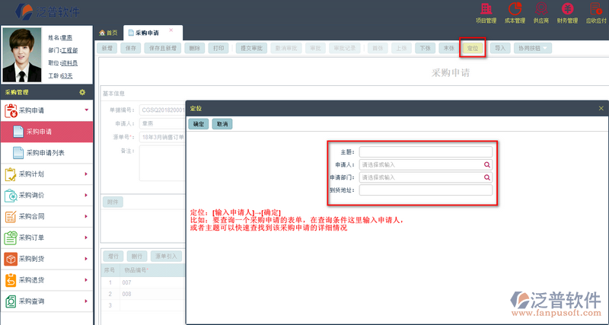Click the 采购订单 icon in sidebar

click(x=11, y=237)
